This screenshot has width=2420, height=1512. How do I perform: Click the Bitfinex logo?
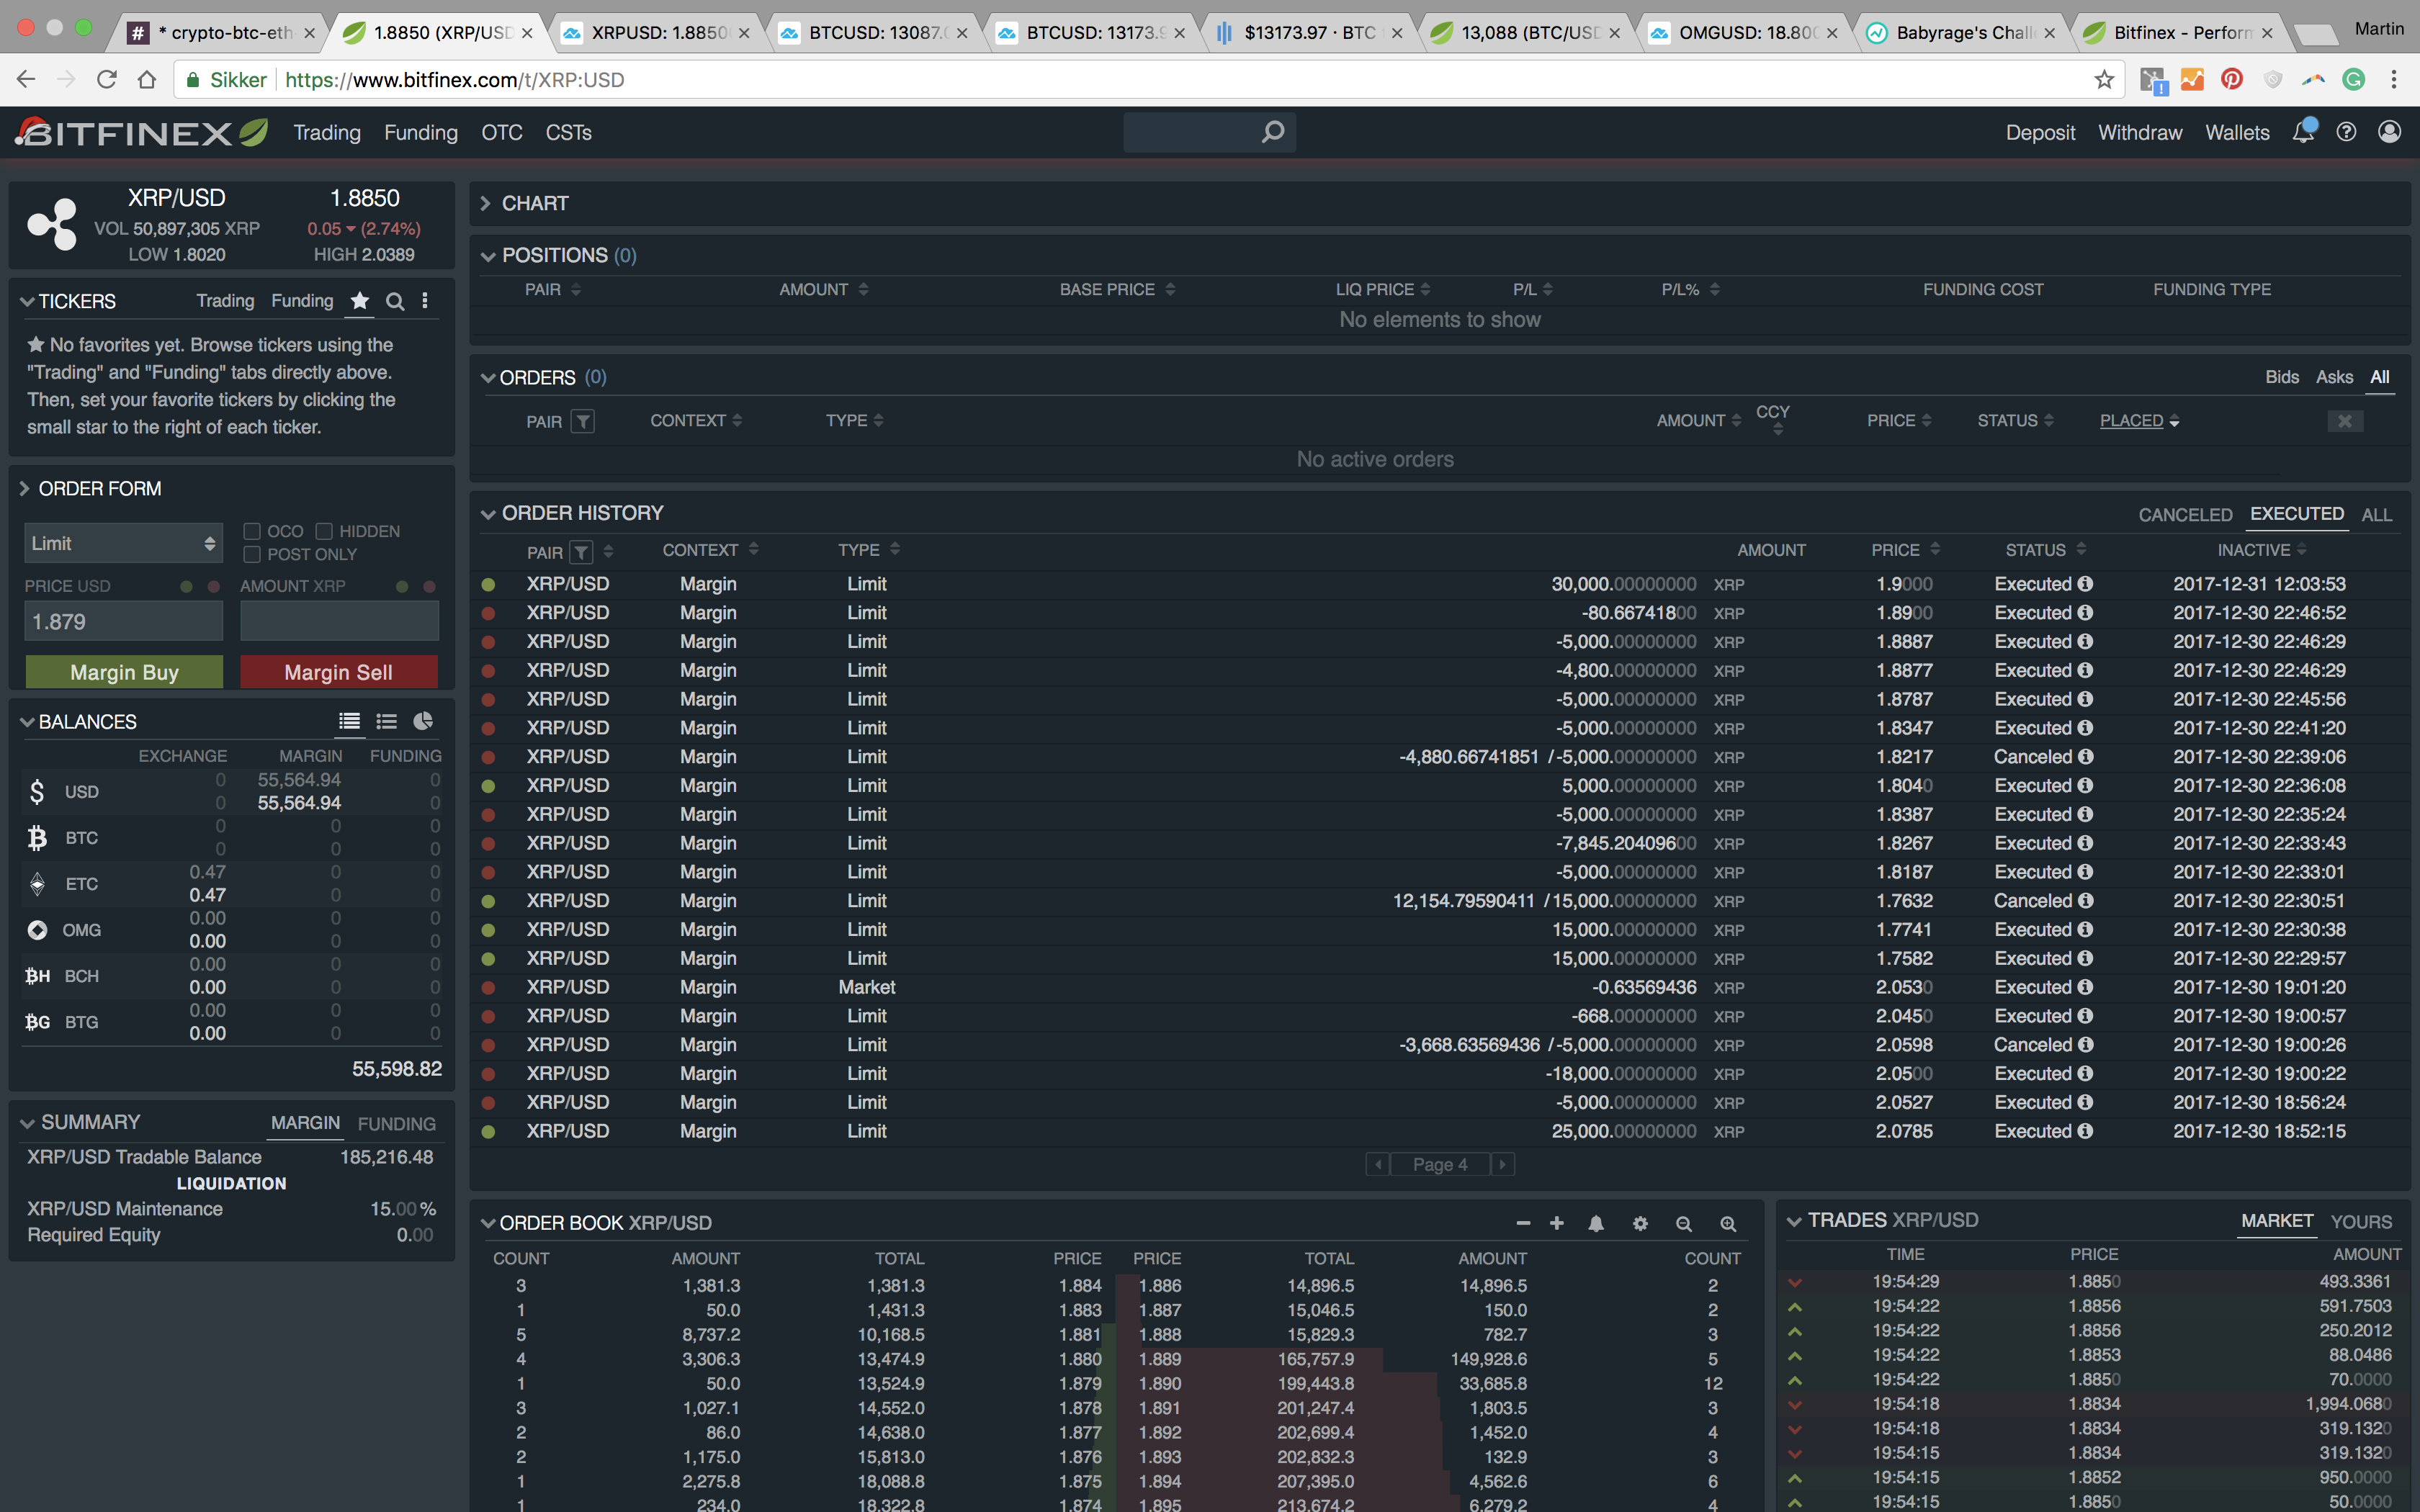(141, 132)
